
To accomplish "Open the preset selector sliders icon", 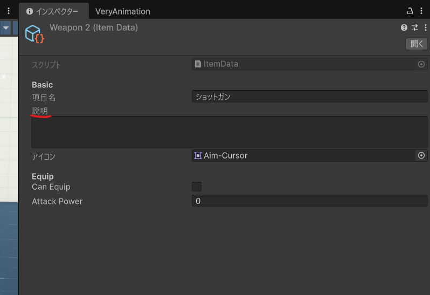I will (415, 28).
